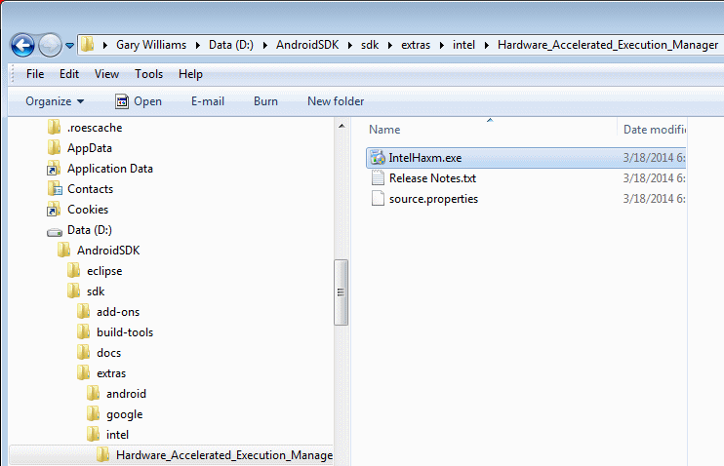Image resolution: width=724 pixels, height=466 pixels.
Task: Click the Contacts folder icon
Action: coord(55,189)
